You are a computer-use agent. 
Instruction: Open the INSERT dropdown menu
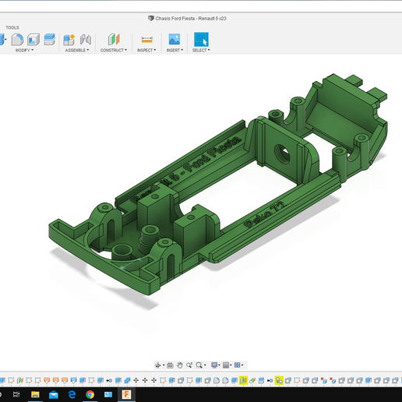pyautogui.click(x=175, y=50)
